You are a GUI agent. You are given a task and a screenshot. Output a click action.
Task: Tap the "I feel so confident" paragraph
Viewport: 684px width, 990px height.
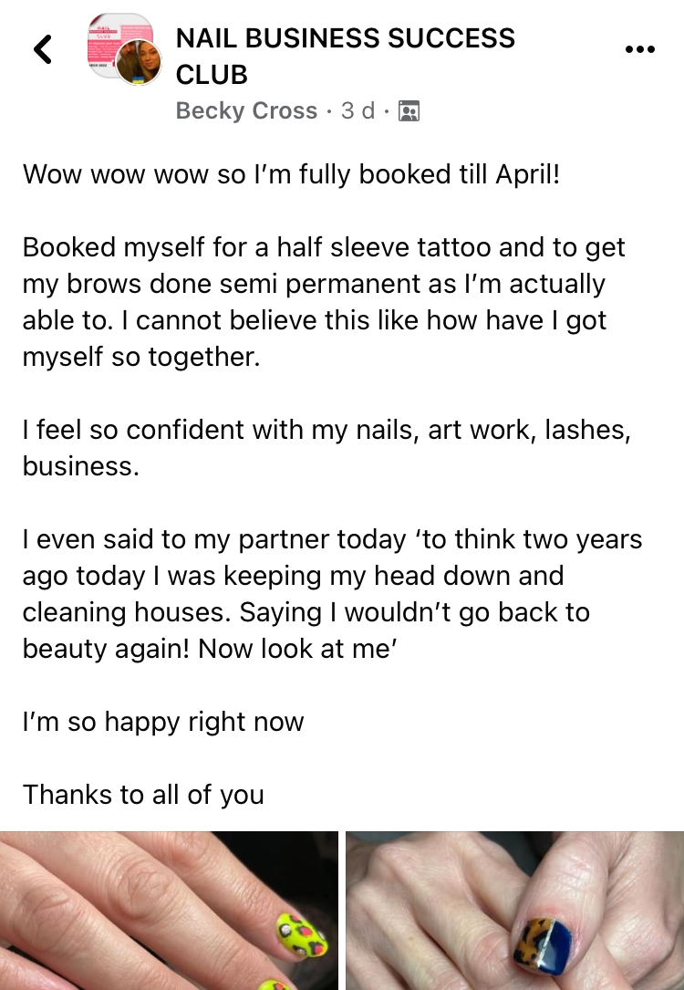[x=326, y=447]
